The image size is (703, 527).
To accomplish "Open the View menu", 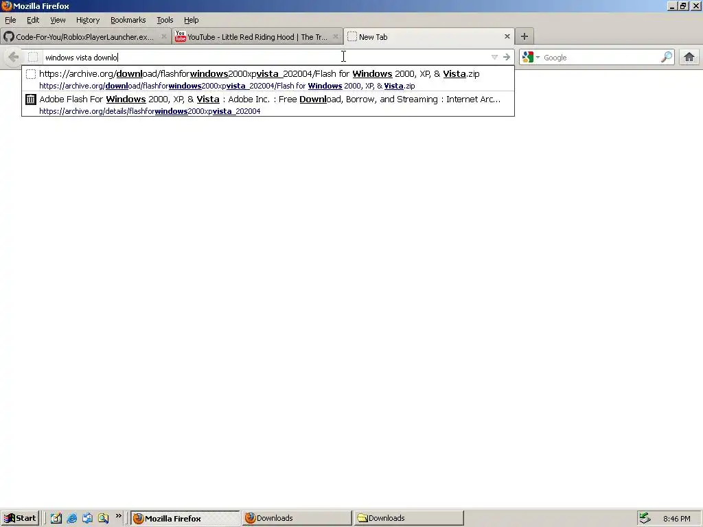I will (58, 20).
